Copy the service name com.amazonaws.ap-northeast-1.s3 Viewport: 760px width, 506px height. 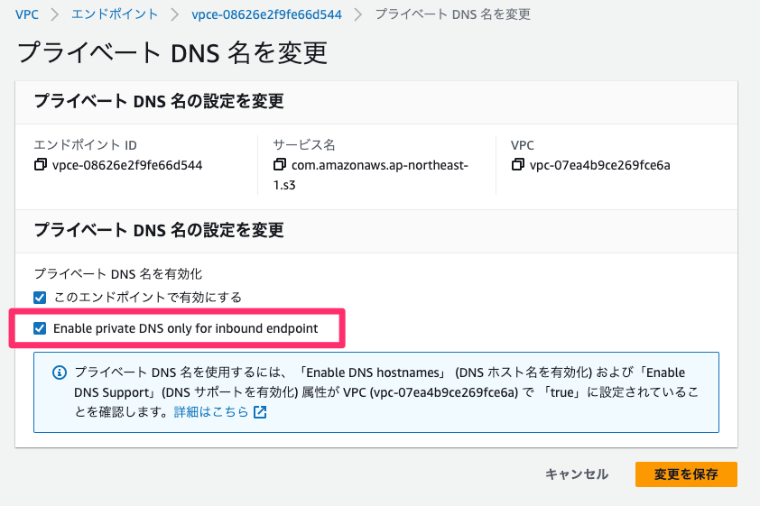tap(279, 165)
